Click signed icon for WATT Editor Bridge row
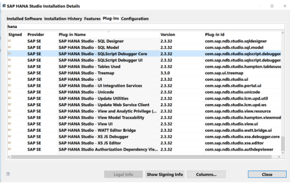Screen dimensions: 290x184 click(x=9, y=130)
